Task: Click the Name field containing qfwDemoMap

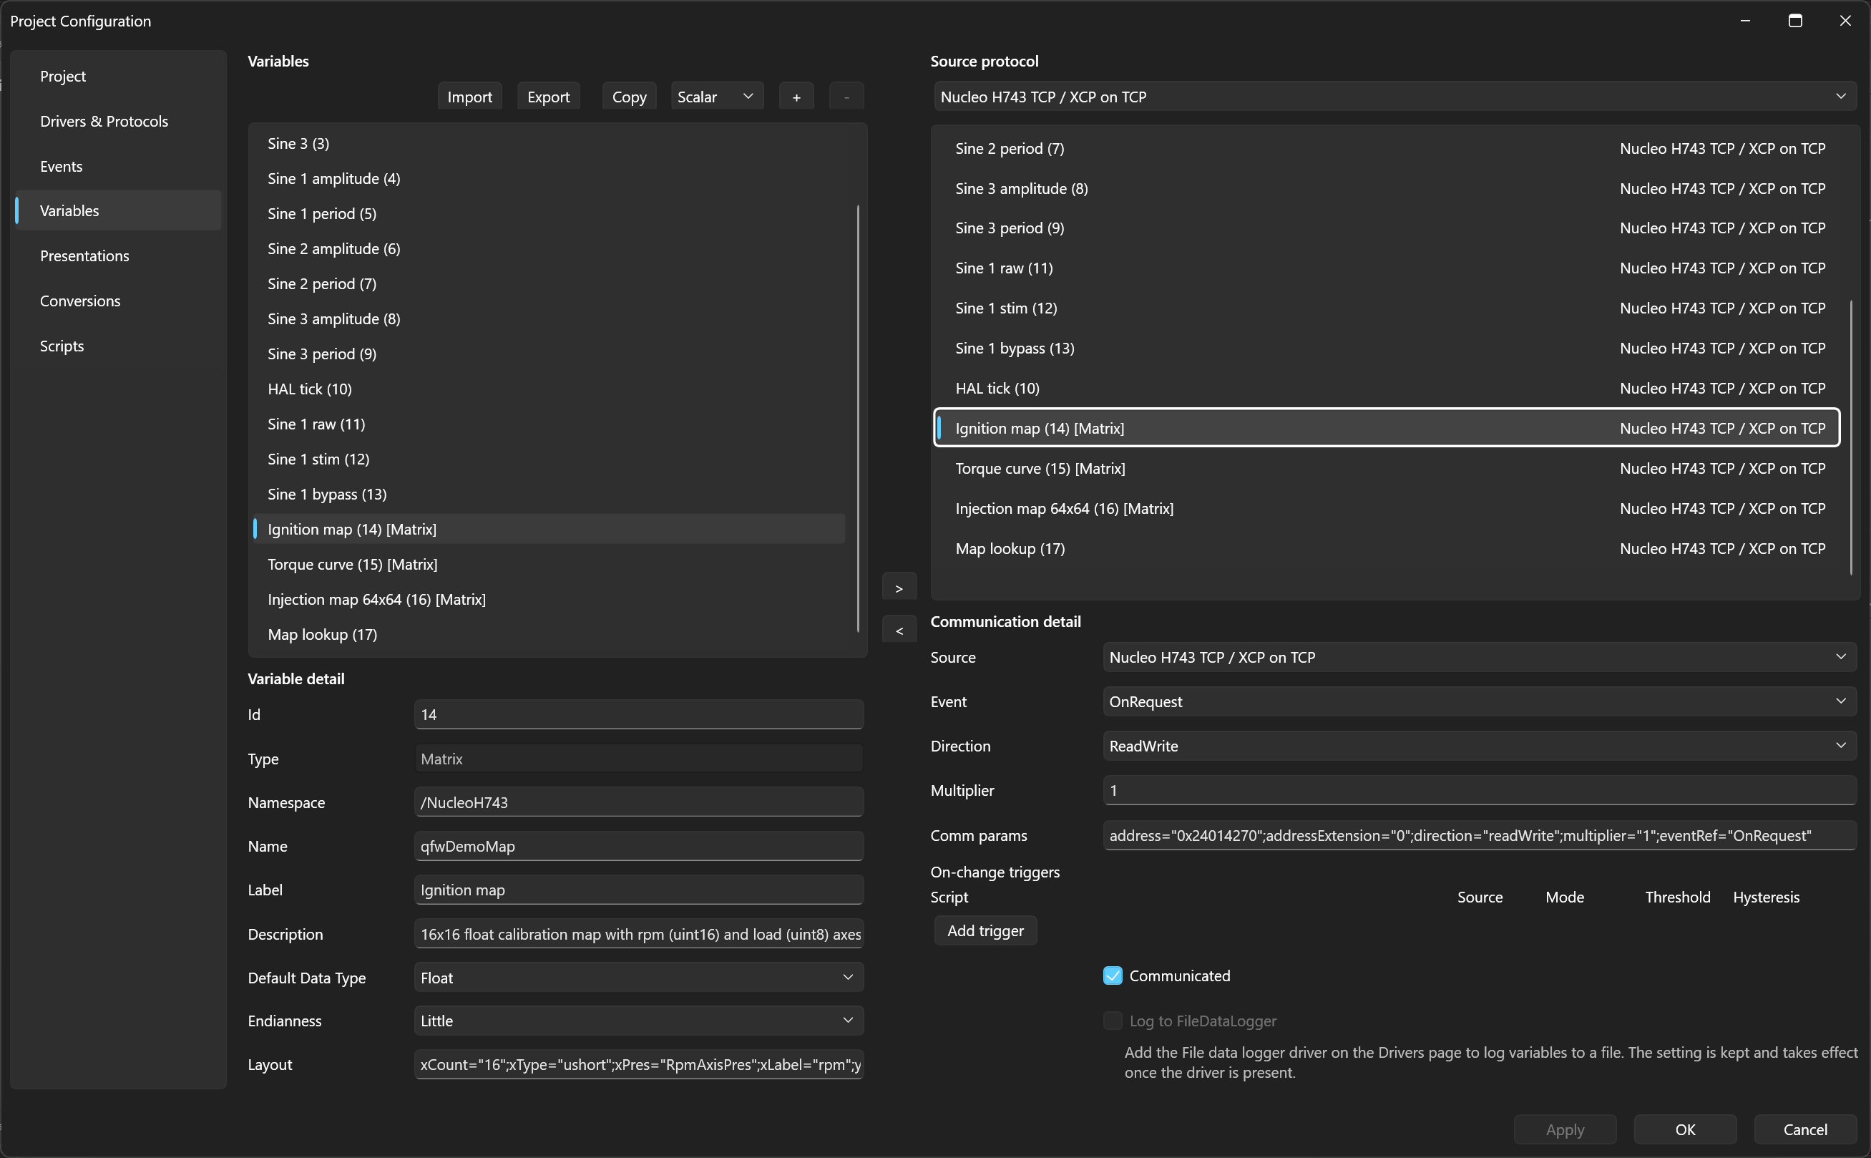Action: point(638,846)
